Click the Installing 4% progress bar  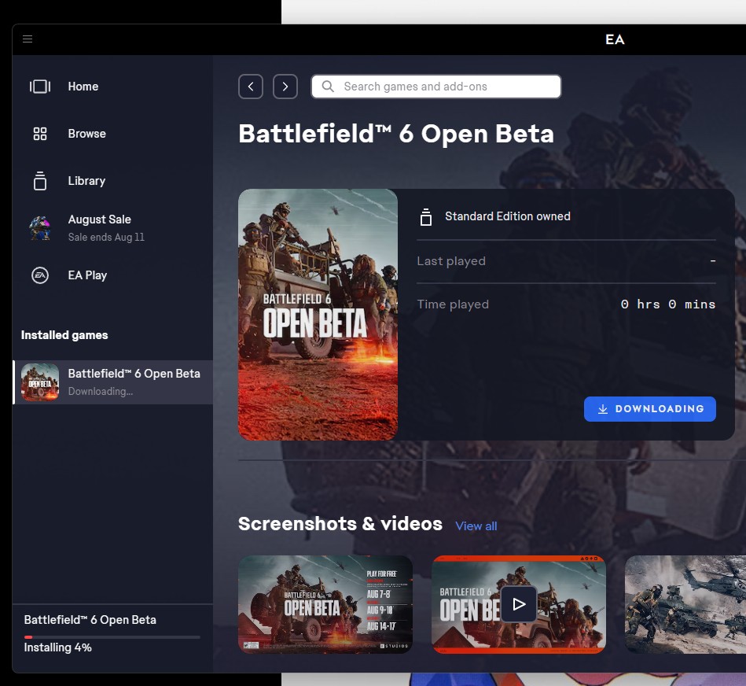coord(112,637)
